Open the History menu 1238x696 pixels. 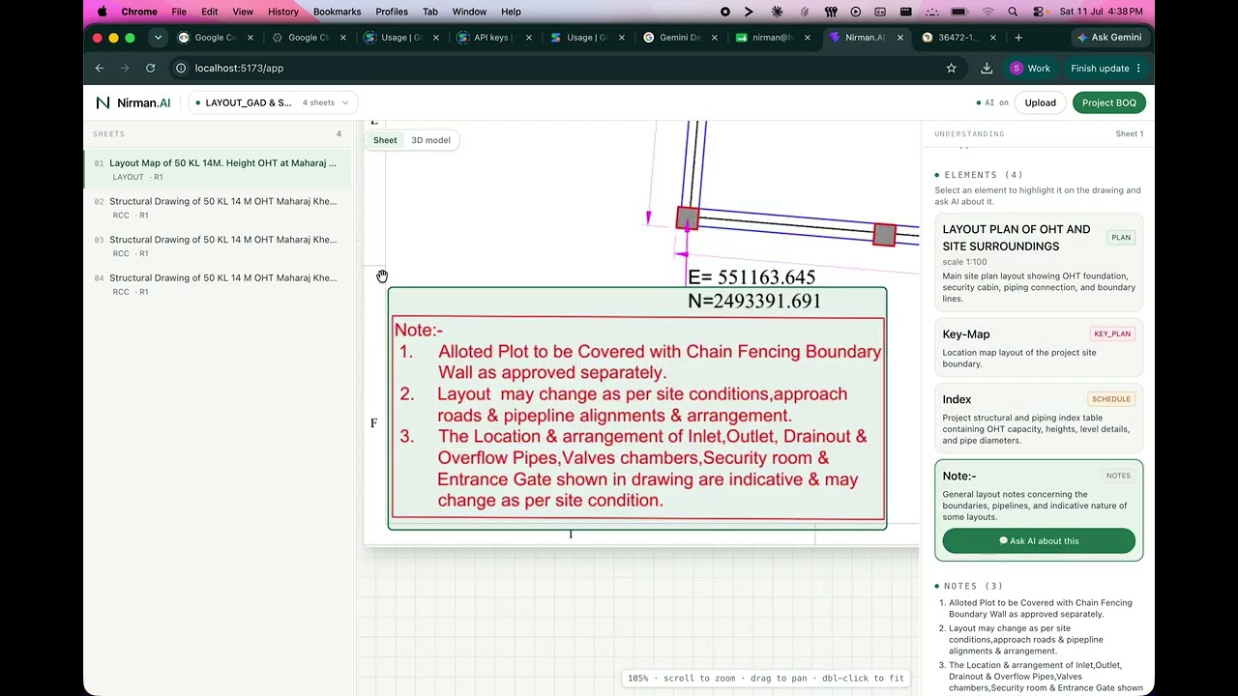282,12
